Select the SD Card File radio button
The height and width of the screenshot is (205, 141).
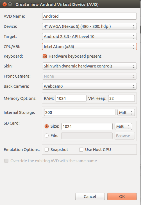point(47,136)
